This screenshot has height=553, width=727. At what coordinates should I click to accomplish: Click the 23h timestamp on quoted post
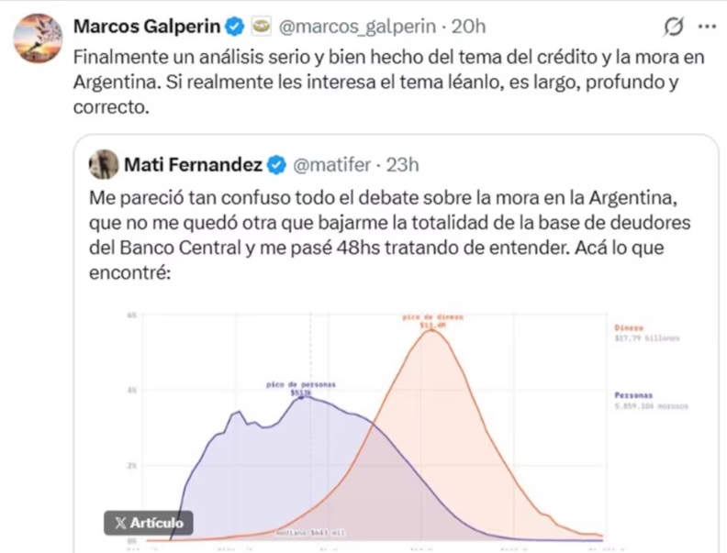(x=402, y=165)
